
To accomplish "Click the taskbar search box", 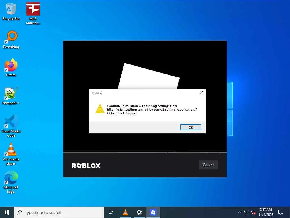I will coord(59,212).
